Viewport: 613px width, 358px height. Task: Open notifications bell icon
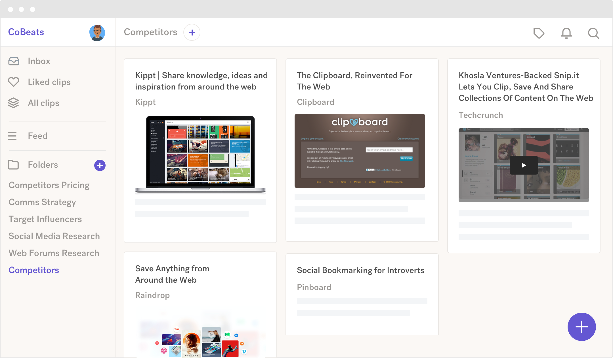tap(566, 33)
